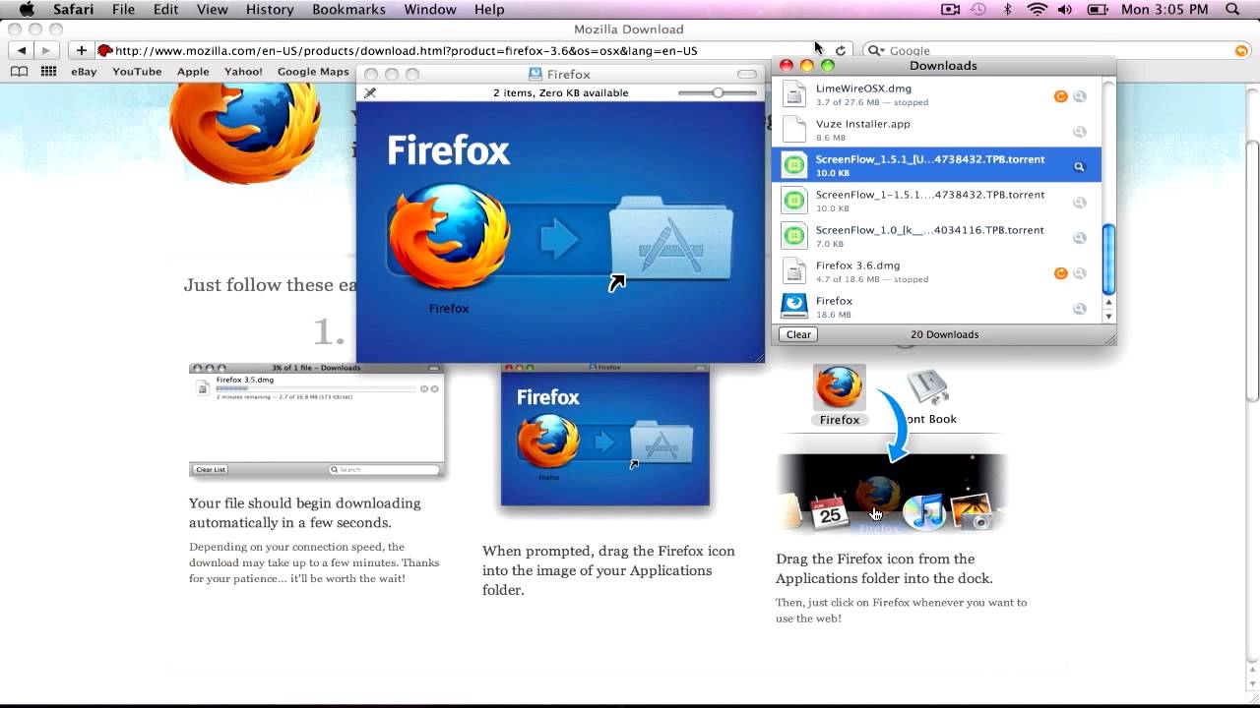Click the Downloads scrollbar up arrow
The height and width of the screenshot is (708, 1260).
click(x=1108, y=303)
